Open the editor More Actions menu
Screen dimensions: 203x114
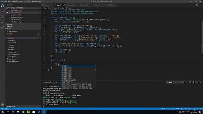click(200, 5)
